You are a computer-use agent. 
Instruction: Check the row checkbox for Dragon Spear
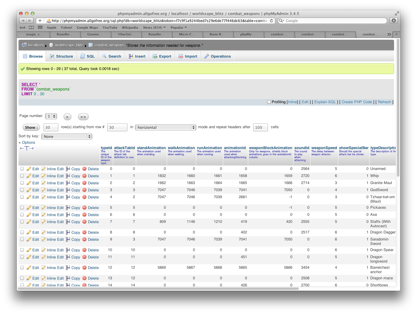tap(22, 250)
